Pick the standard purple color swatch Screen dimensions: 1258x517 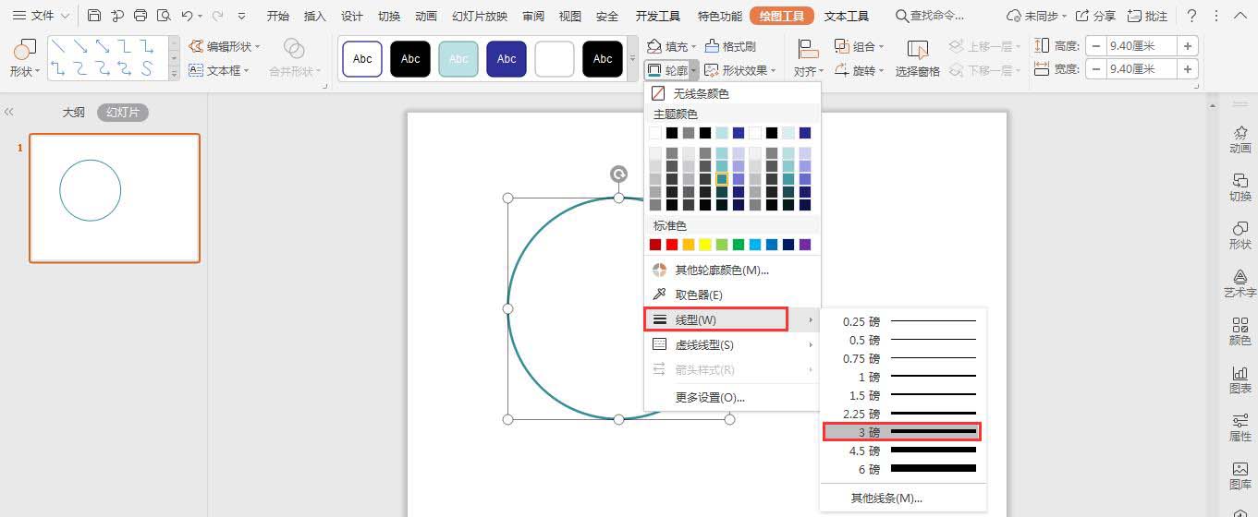tap(805, 245)
